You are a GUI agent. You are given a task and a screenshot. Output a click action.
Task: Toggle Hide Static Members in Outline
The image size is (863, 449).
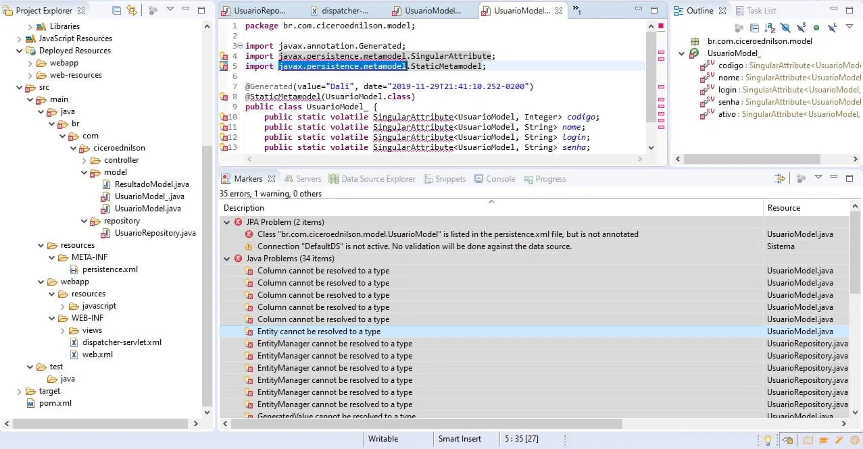pyautogui.click(x=801, y=28)
